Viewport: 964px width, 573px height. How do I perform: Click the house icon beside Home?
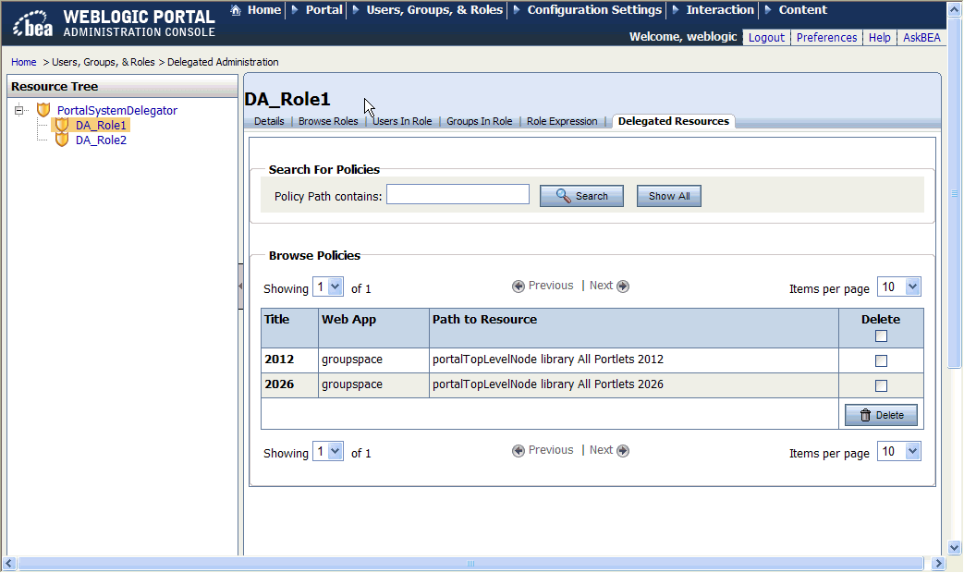(x=238, y=10)
